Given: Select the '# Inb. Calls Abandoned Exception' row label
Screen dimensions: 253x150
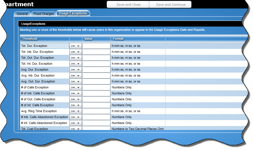Looking at the screenshot, I should tap(44, 117).
